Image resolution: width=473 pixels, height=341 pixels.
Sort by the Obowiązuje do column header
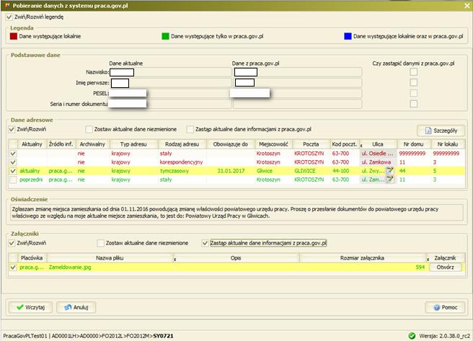231,144
